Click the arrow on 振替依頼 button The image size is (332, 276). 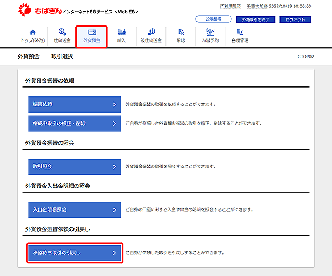point(115,104)
